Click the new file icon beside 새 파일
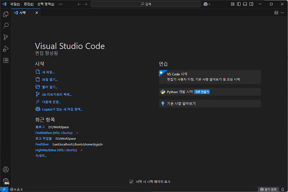Screen dimensions: 288x192 [38, 72]
